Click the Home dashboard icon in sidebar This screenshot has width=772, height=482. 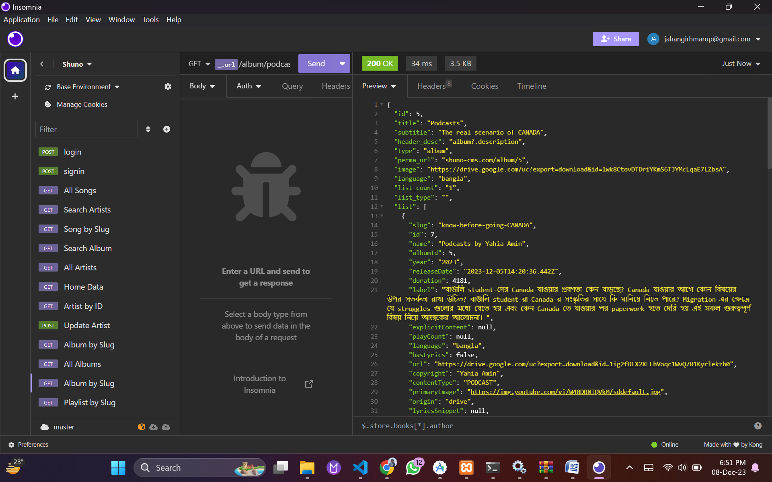pos(15,70)
